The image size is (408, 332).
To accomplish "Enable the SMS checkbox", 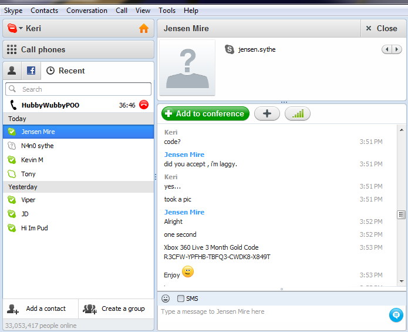I will click(x=181, y=299).
